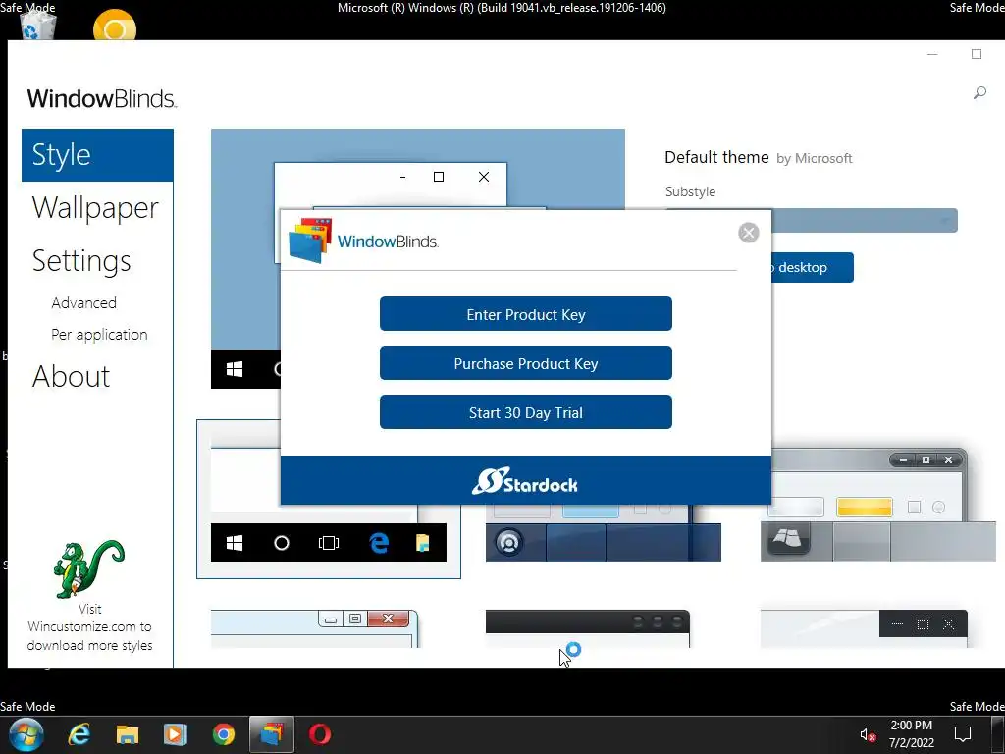The height and width of the screenshot is (754, 1005).
Task: Open the notification center icon
Action: pyautogui.click(x=962, y=734)
